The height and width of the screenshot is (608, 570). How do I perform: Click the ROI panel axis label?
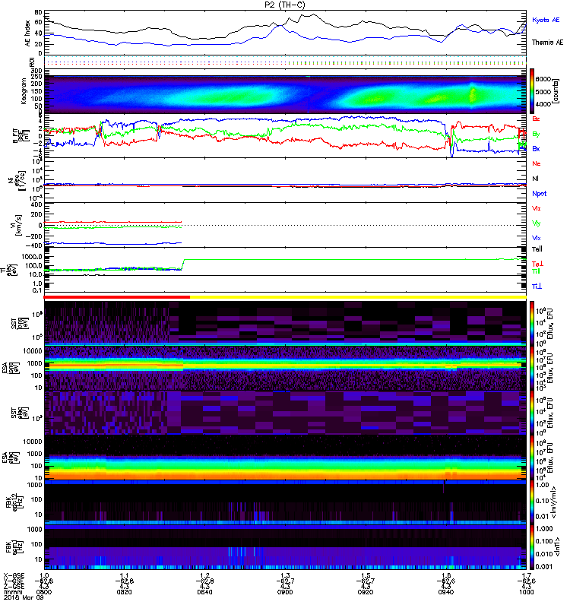[x=33, y=62]
